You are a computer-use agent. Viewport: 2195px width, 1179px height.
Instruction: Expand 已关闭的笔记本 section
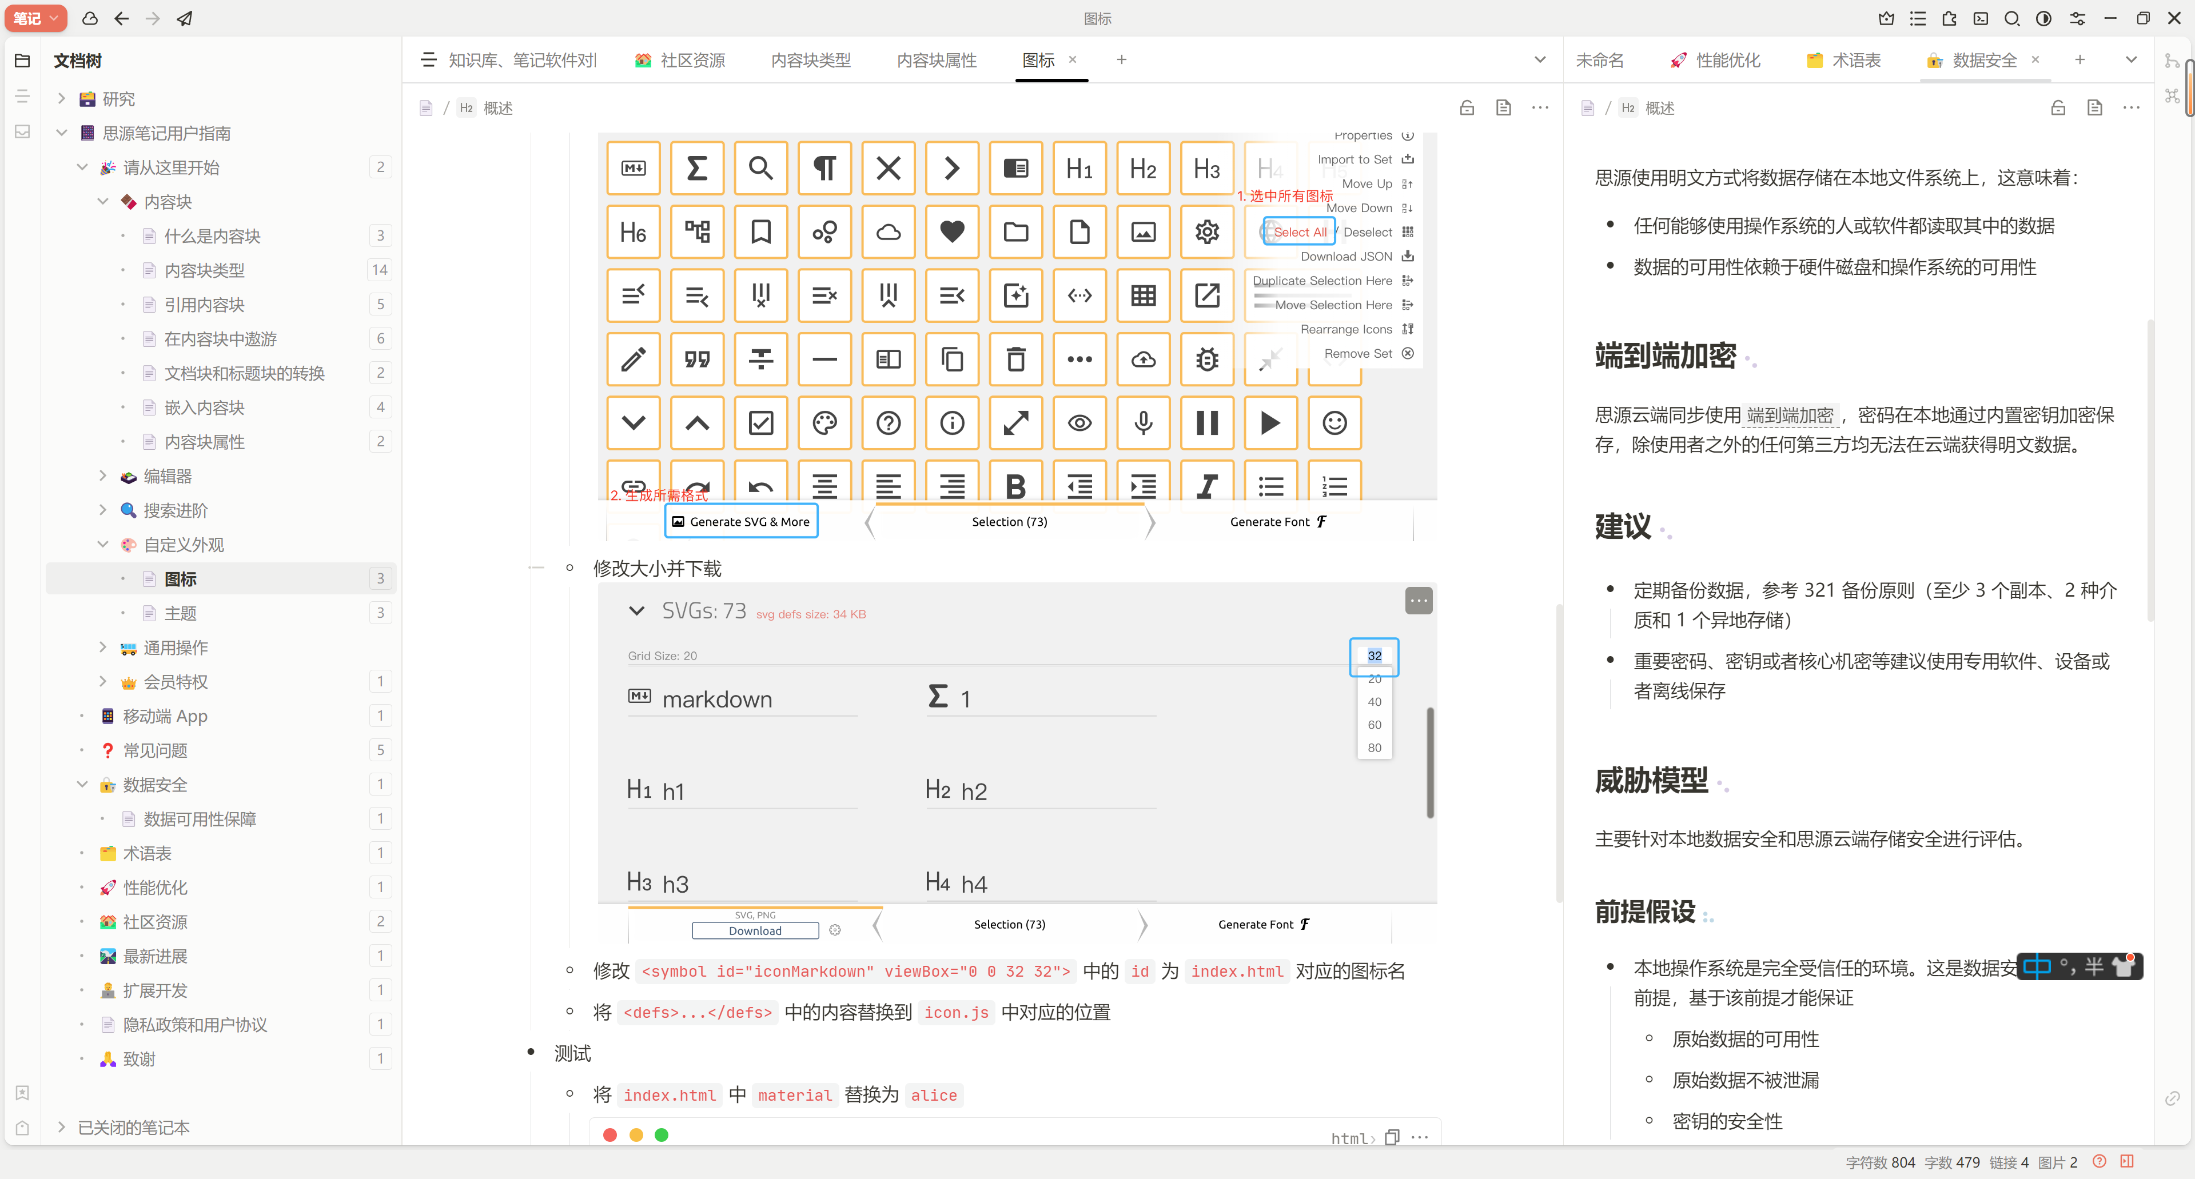tap(61, 1127)
